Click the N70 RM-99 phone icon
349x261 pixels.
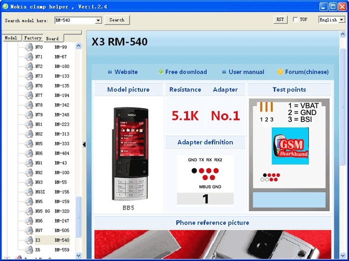(x=29, y=47)
